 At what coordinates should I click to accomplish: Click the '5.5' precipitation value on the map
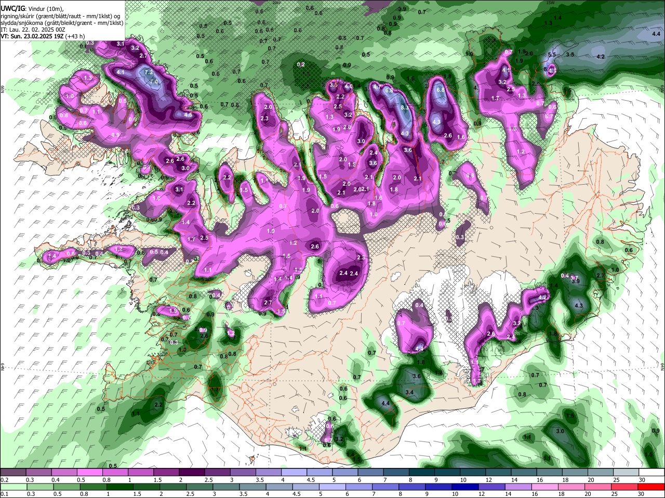552,54
